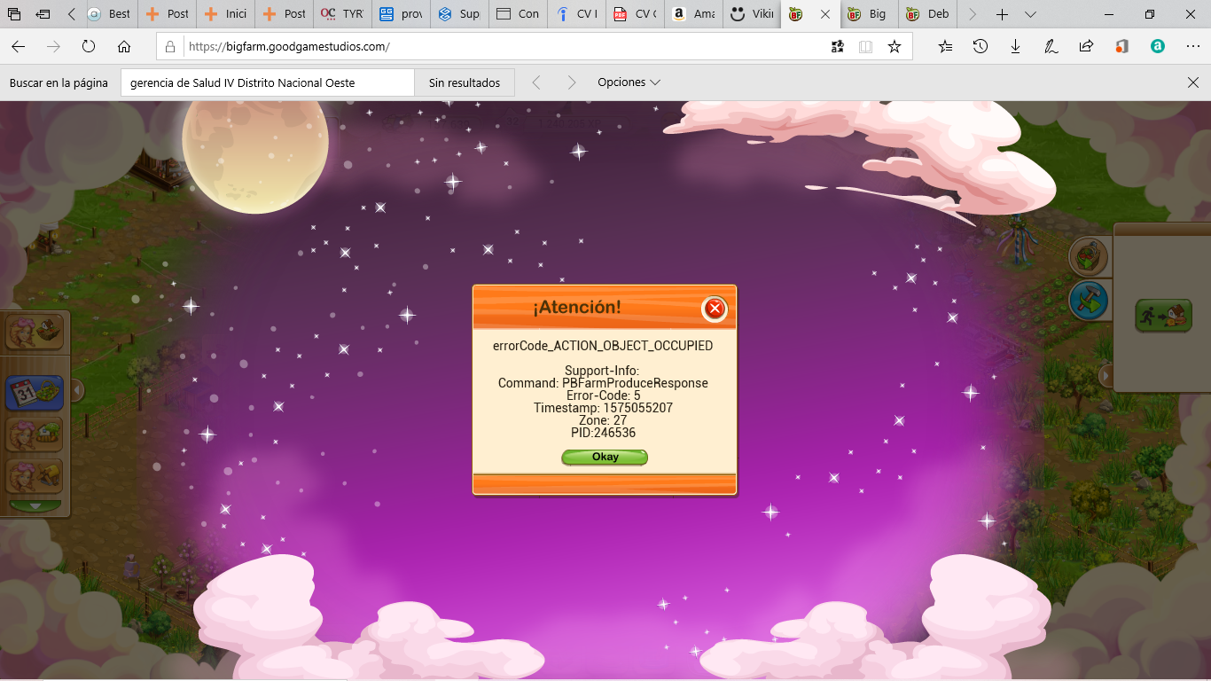Open the green 'a' extension icon
The image size is (1211, 681).
[x=1157, y=46]
